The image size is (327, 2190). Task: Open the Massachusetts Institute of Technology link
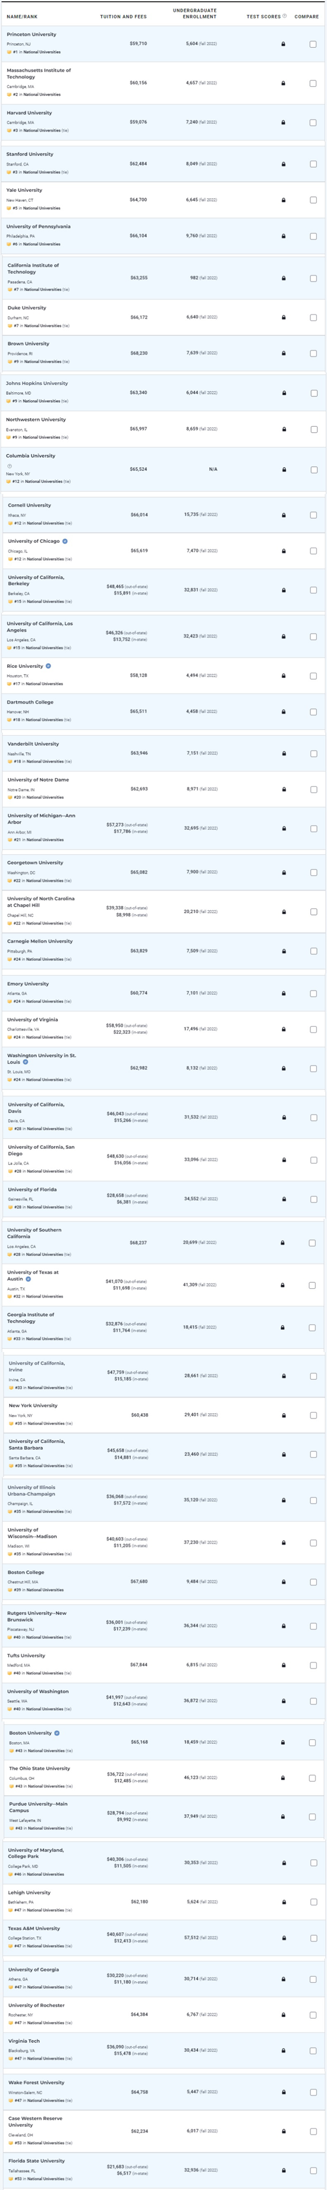point(38,73)
